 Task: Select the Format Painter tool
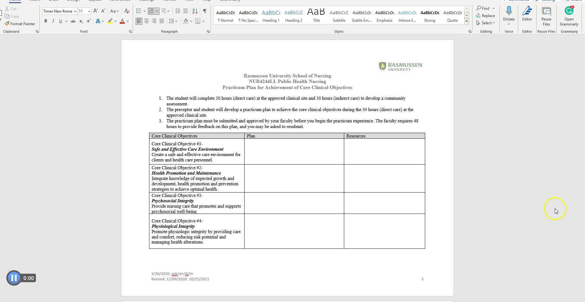coord(20,24)
